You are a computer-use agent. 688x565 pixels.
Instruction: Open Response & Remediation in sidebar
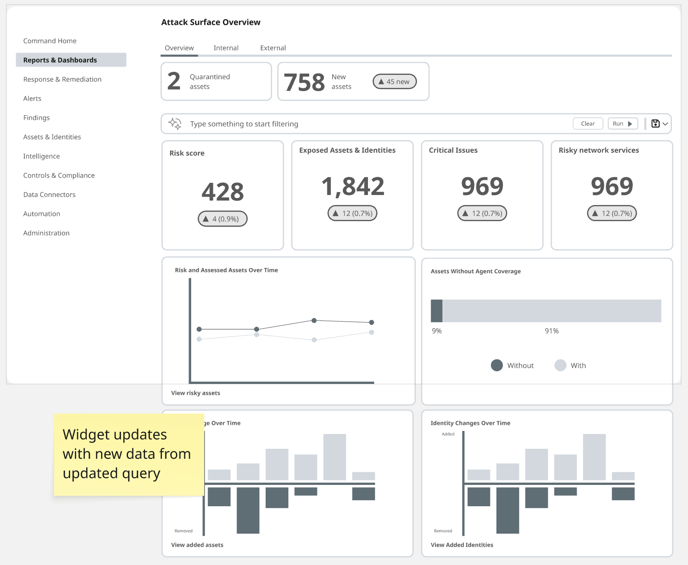tap(62, 79)
